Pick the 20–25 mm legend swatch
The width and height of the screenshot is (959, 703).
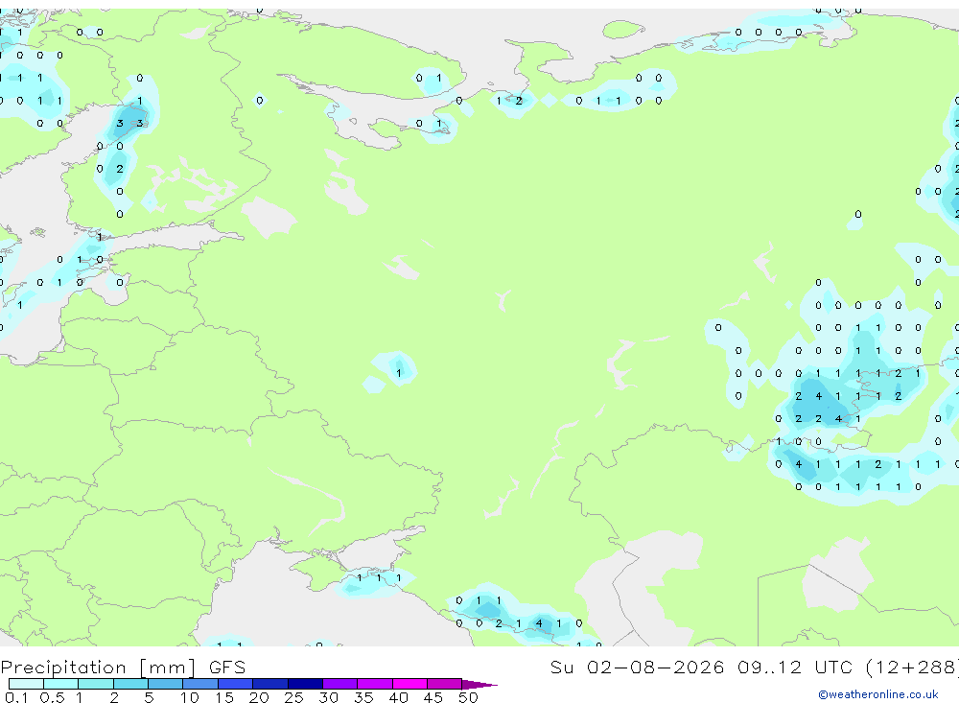click(x=270, y=684)
